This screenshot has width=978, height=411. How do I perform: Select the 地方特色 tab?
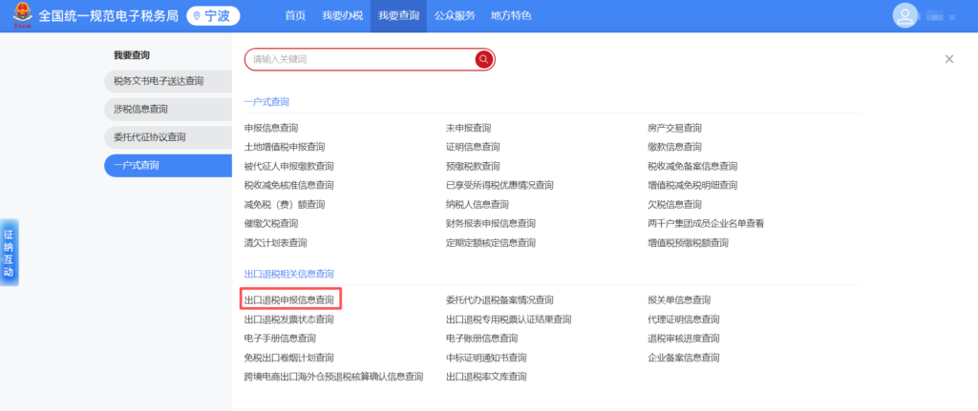(x=510, y=16)
